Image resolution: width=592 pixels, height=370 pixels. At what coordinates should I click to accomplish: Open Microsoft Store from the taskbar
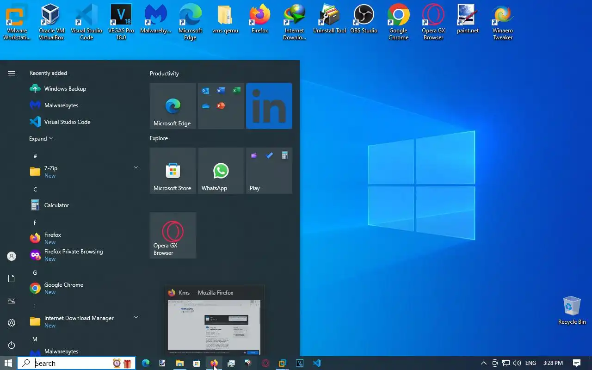tap(197, 363)
